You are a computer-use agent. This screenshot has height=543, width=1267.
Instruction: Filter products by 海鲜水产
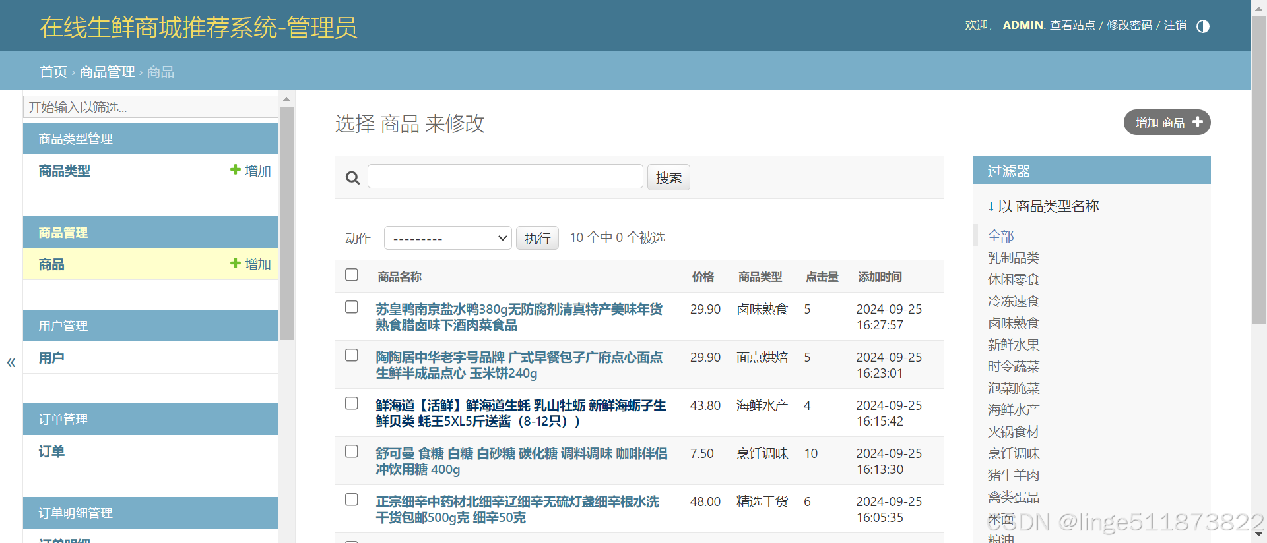1014,410
